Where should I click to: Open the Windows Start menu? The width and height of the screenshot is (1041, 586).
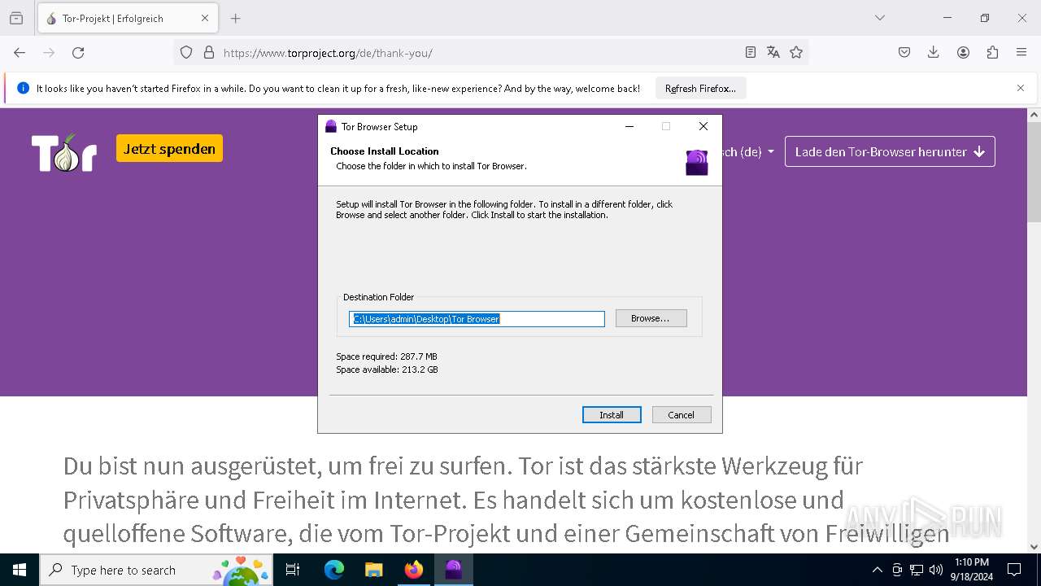click(x=20, y=570)
